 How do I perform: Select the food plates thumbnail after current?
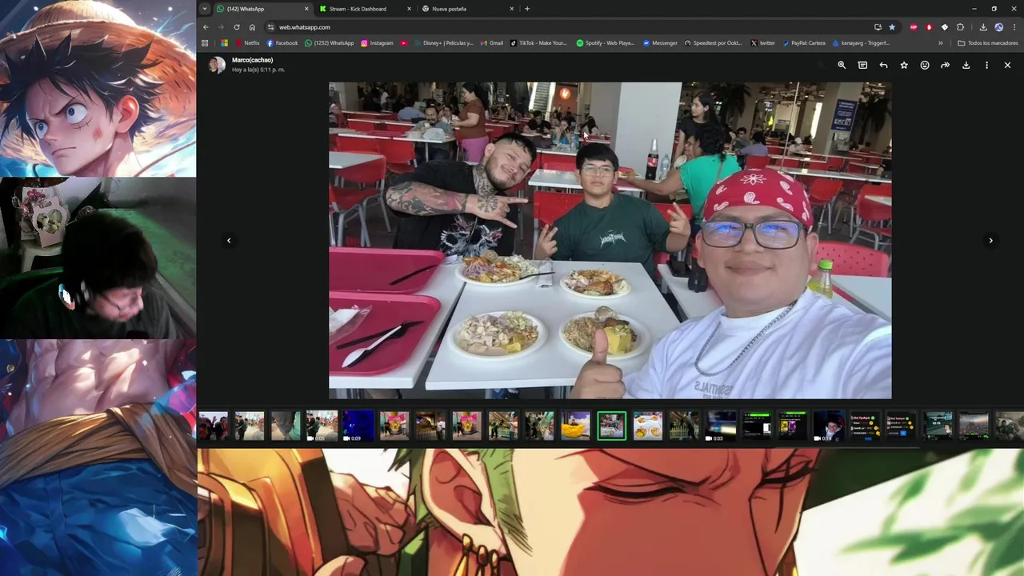[x=647, y=426]
